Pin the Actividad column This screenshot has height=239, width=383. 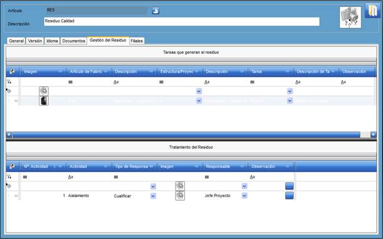point(106,166)
